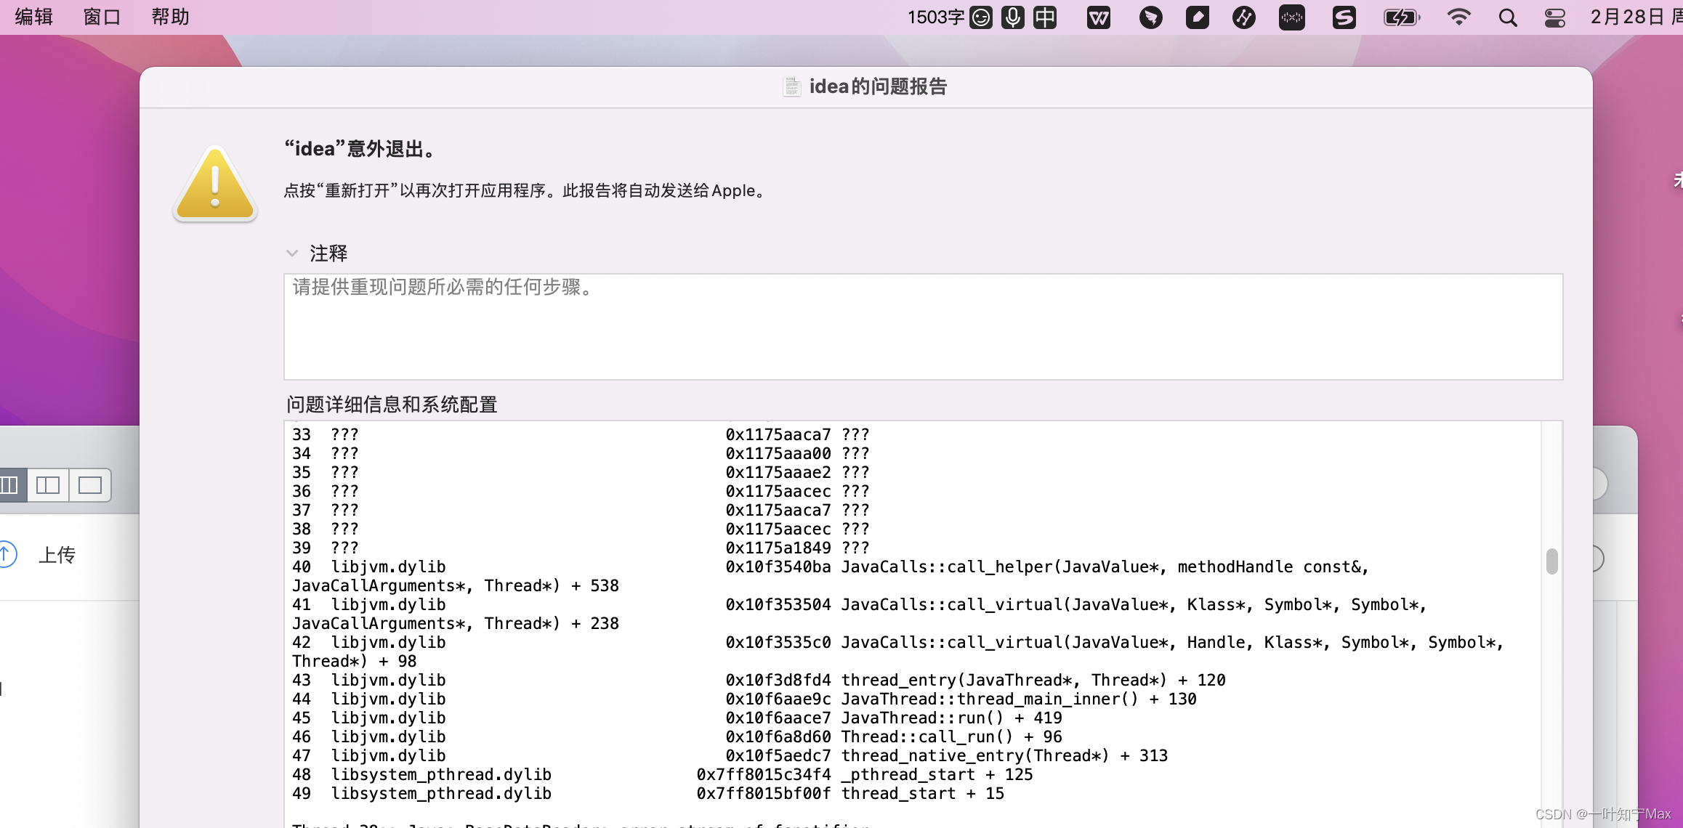Open the 帮助 menu
The image size is (1683, 828).
click(x=170, y=17)
